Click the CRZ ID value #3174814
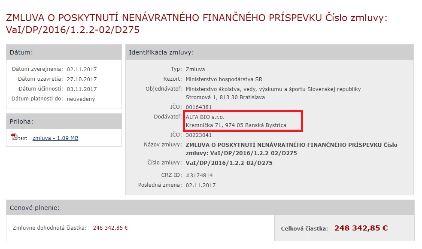Image resolution: width=422 pixels, height=249 pixels. (x=199, y=176)
